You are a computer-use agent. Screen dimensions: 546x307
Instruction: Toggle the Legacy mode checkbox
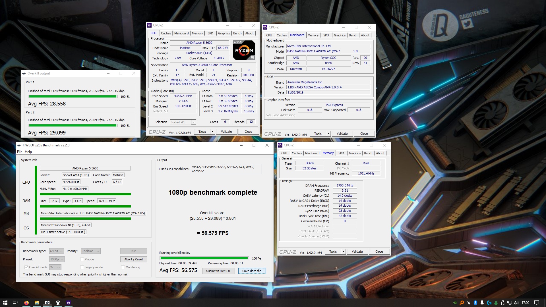point(82,267)
